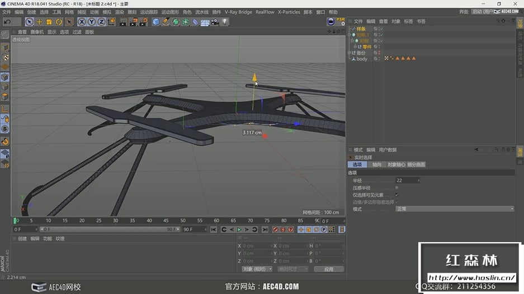Click the Camera object icon
The height and width of the screenshot is (294, 524).
(215, 22)
